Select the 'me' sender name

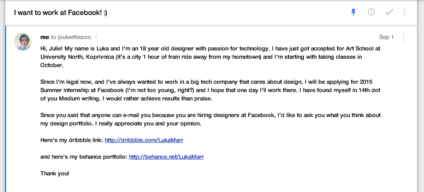coord(45,37)
